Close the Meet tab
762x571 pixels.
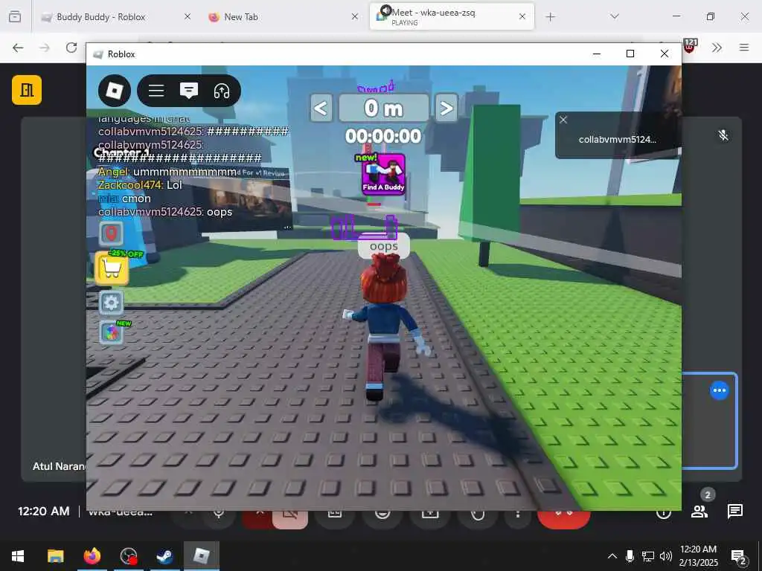tap(522, 16)
